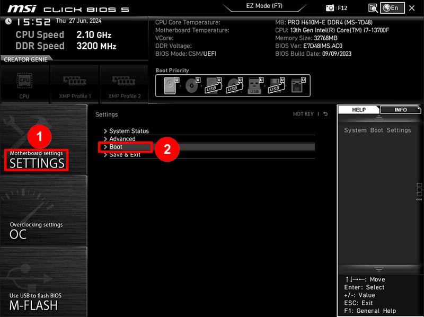Select XMP Profile 2
424x317 pixels.
pos(124,84)
